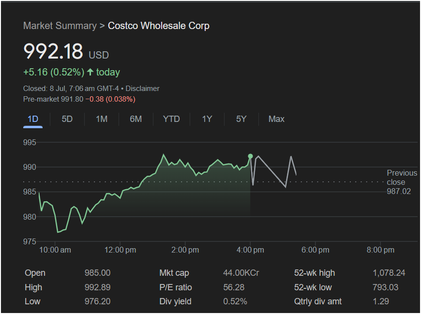Screen dimensions: 421x314
Task: Click the green up arrow beside today
Action: pos(90,72)
